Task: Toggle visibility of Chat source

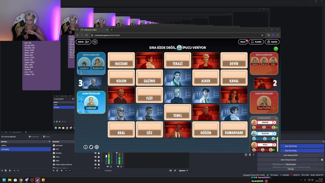Action: pos(95,157)
